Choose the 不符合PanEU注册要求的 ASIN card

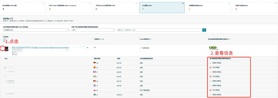115,7
